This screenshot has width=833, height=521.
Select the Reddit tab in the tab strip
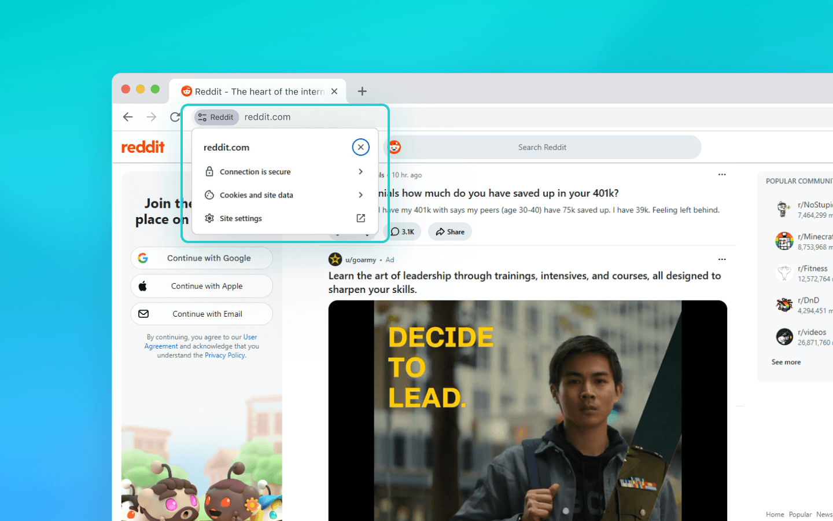(257, 91)
